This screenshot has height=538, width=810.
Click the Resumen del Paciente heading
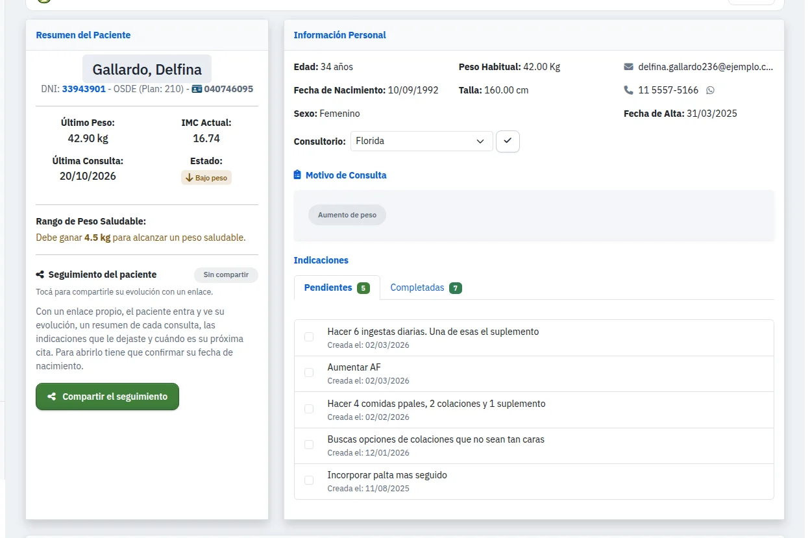83,35
